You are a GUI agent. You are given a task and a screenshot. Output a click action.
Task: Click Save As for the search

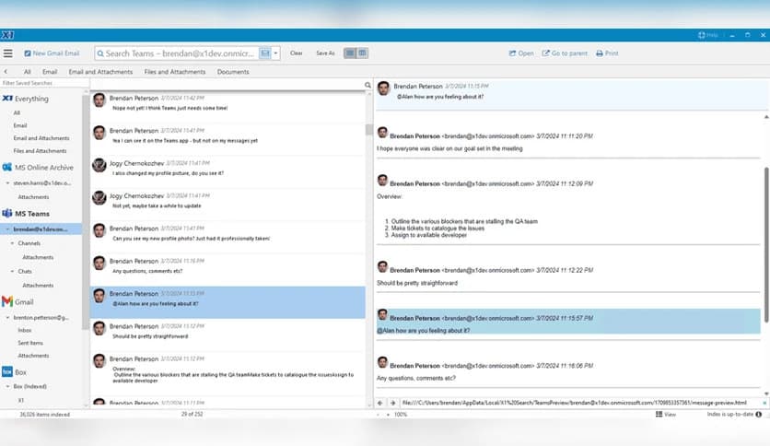point(325,53)
